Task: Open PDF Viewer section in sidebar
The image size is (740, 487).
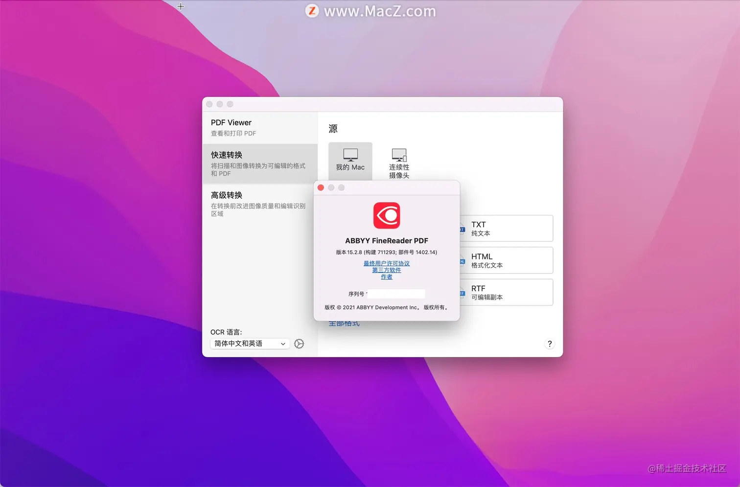Action: 260,127
